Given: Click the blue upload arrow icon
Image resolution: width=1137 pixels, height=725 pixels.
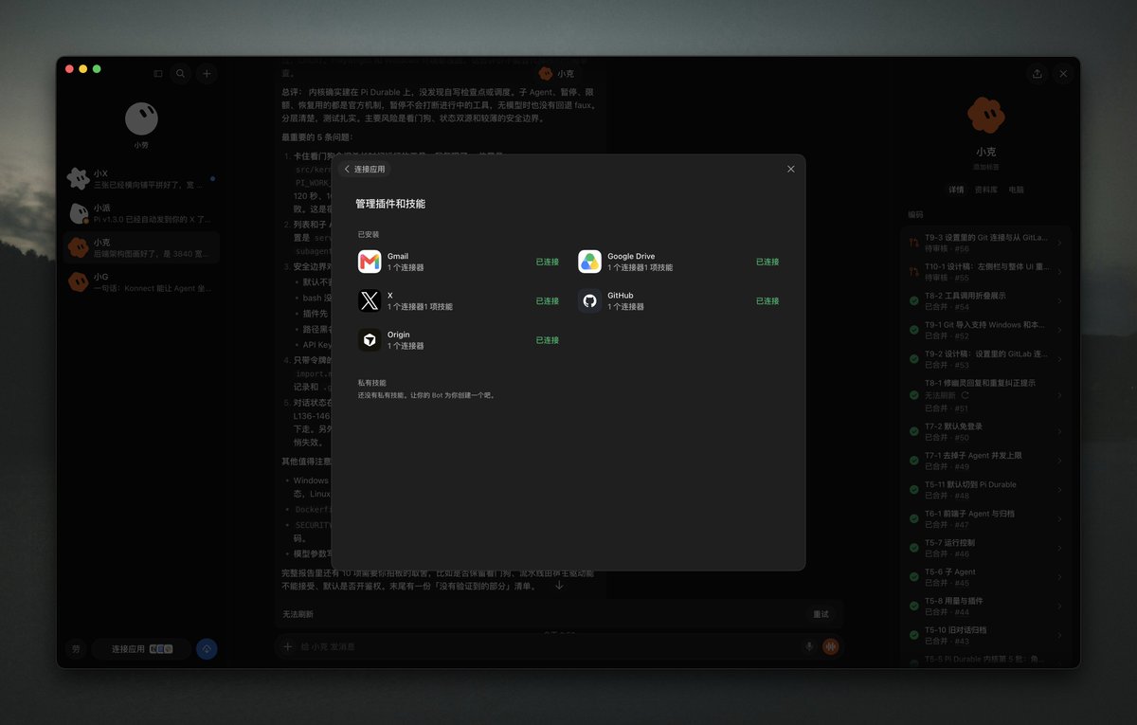Looking at the screenshot, I should 207,649.
